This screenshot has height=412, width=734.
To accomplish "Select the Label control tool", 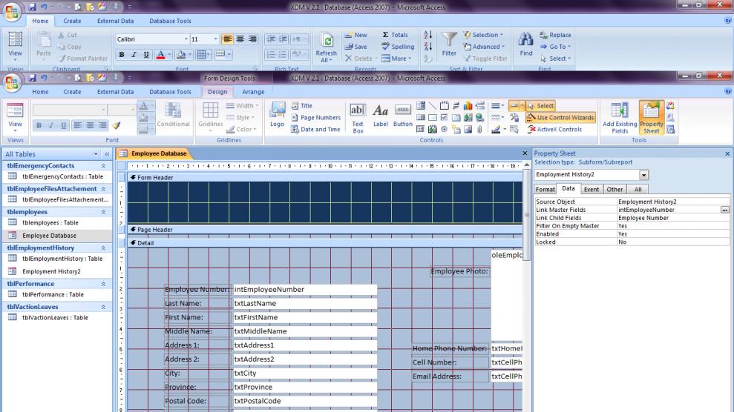I will 380,116.
